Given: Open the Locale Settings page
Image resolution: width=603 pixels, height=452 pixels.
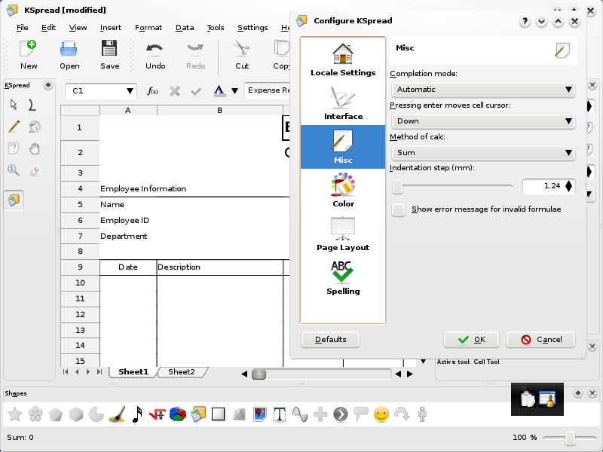Looking at the screenshot, I should 343,60.
